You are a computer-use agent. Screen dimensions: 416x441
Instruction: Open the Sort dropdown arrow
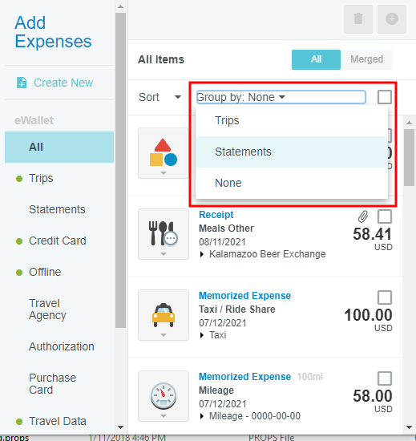[178, 97]
